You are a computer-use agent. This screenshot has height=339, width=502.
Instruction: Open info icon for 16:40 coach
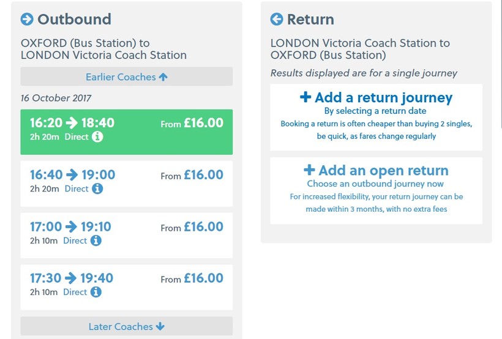(x=97, y=189)
